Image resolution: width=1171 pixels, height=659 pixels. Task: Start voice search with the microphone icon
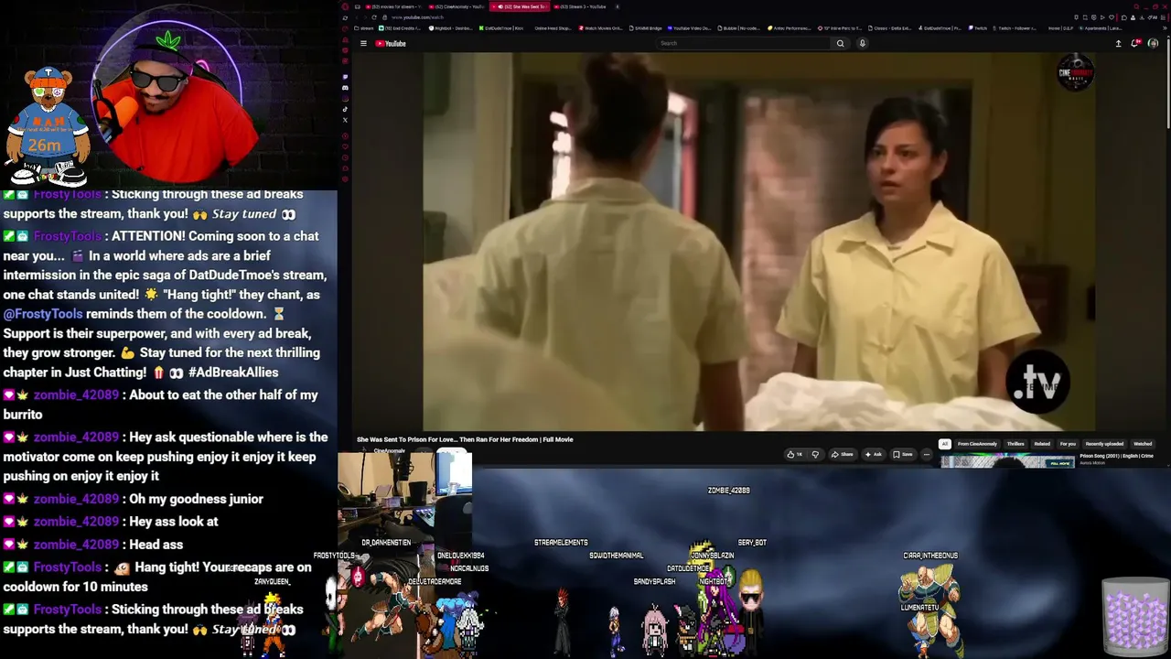tap(862, 43)
